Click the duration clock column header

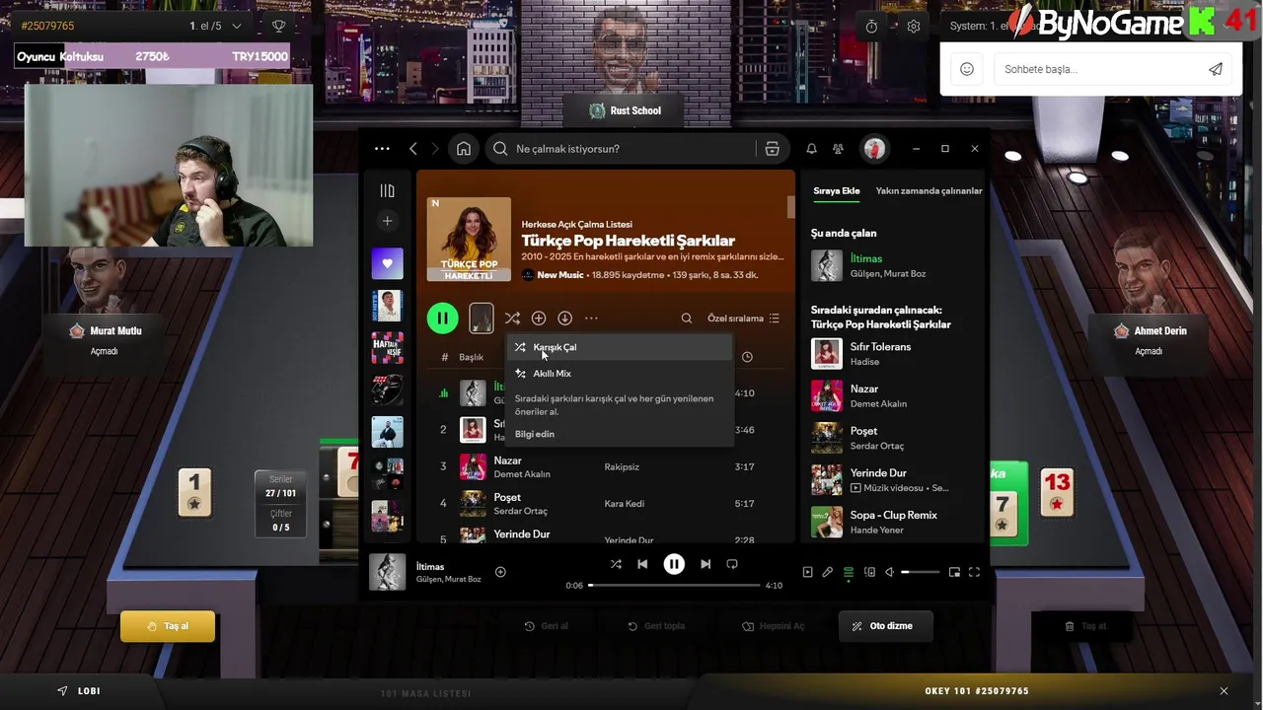[x=747, y=357]
